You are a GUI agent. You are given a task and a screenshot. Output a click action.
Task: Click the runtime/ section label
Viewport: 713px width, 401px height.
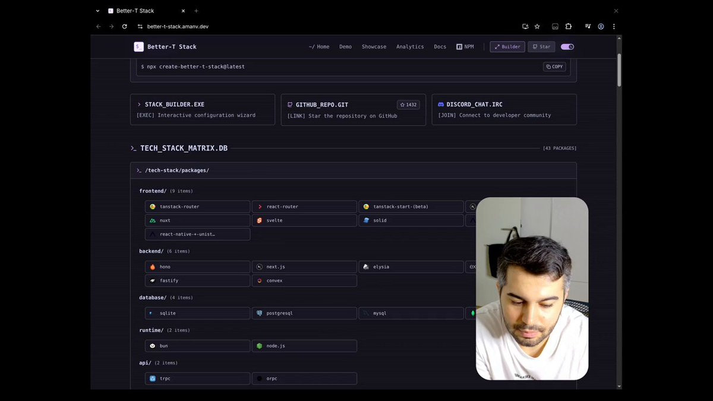151,330
